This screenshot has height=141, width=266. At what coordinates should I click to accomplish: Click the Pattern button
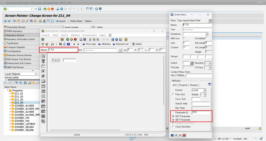point(88,21)
